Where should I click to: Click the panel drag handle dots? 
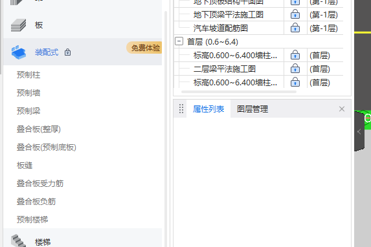[181, 109]
